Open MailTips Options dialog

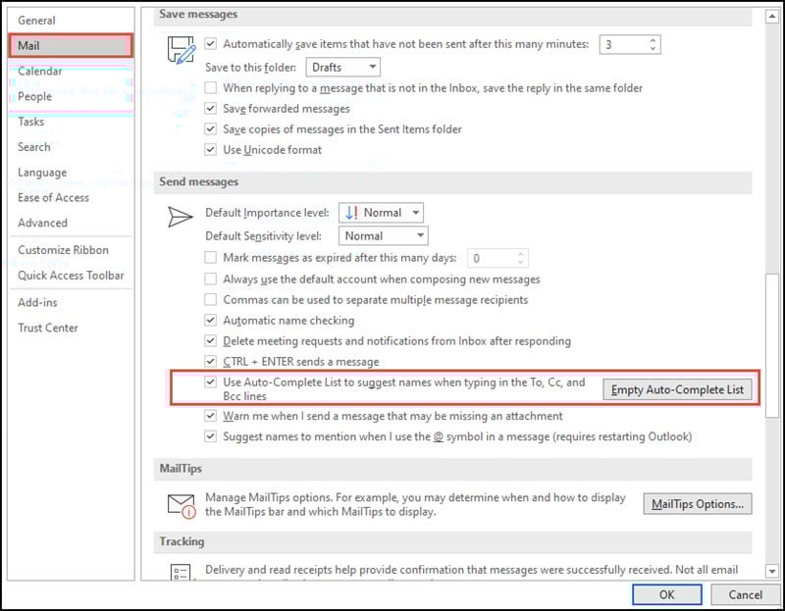tap(698, 504)
